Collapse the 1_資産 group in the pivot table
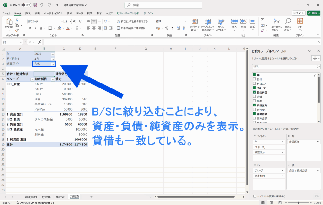Image resolution: width=323 pixels, height=205 pixels. click(8, 84)
